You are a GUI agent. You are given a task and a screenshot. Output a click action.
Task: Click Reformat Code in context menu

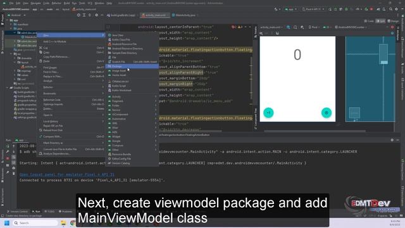coord(71,100)
